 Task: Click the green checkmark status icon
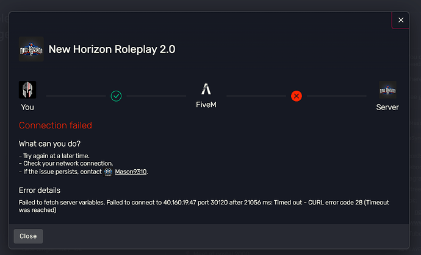[x=116, y=96]
